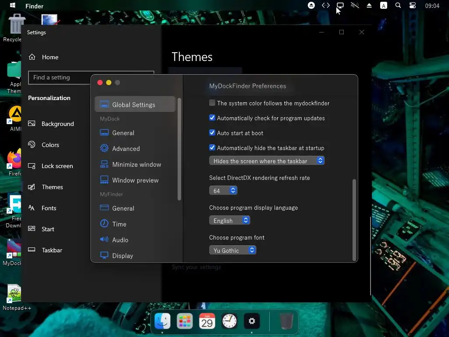Viewport: 449px width, 337px height.
Task: Click the preferences content pane scrollbar
Action: pyautogui.click(x=354, y=219)
